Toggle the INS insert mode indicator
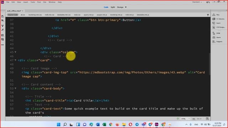 click(194, 119)
